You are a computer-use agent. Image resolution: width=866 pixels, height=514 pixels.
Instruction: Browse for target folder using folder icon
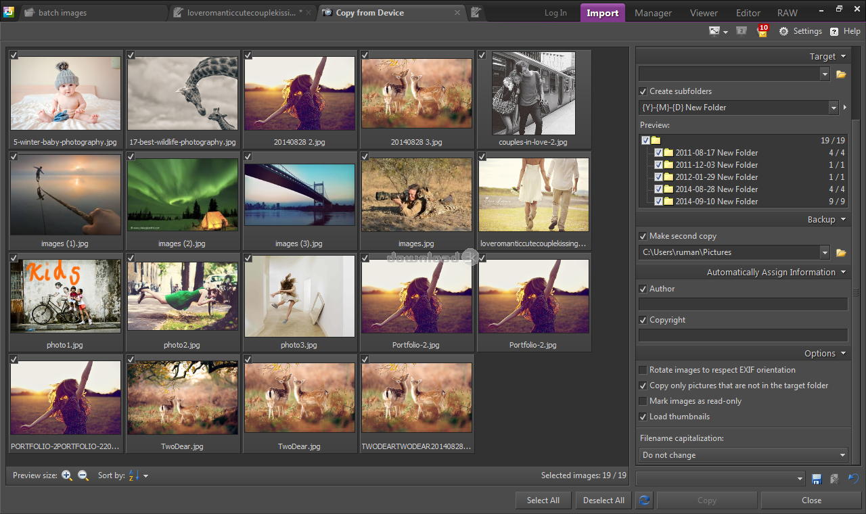pyautogui.click(x=841, y=74)
